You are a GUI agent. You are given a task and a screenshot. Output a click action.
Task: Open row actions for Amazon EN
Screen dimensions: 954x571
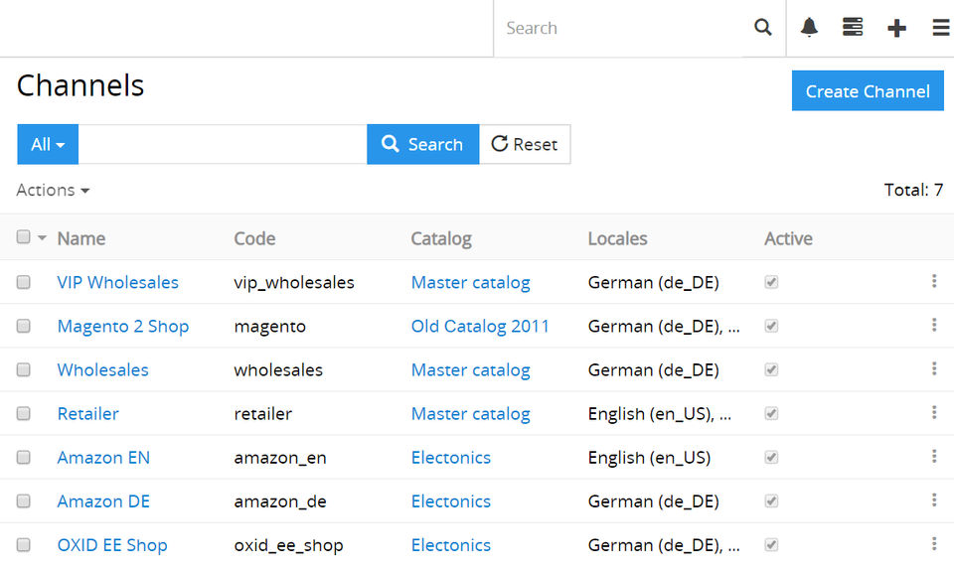pyautogui.click(x=934, y=457)
